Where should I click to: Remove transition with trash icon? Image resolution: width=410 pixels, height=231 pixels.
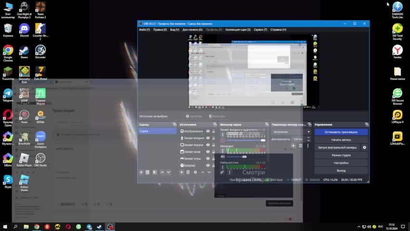pyautogui.click(x=301, y=146)
